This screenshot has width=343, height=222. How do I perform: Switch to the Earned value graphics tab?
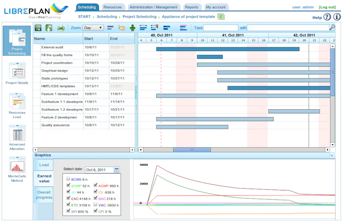pyautogui.click(x=44, y=179)
